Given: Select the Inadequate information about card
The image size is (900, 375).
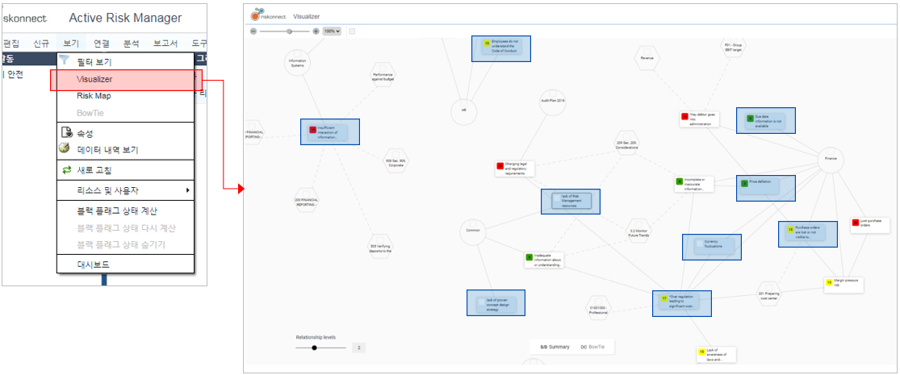Looking at the screenshot, I should click(x=546, y=260).
